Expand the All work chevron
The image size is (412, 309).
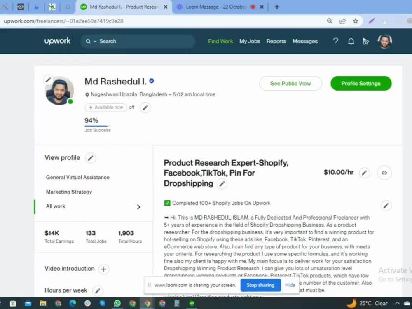click(139, 207)
